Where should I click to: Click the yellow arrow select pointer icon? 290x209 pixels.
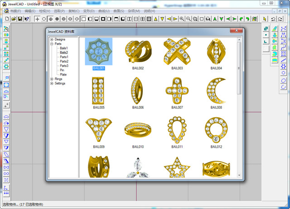click(265, 19)
